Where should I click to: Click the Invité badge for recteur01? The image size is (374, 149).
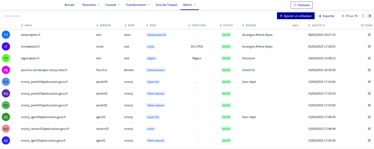coord(151,129)
